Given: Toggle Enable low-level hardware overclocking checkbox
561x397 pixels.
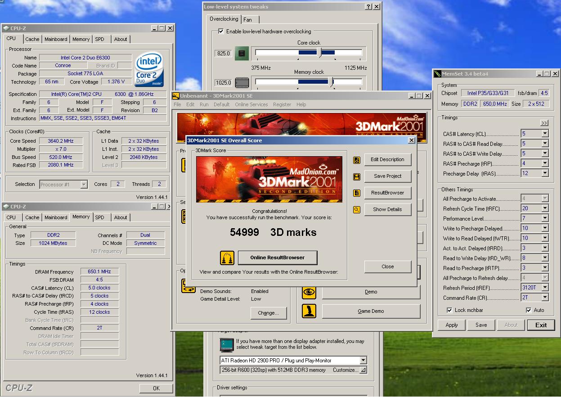Looking at the screenshot, I should coord(221,32).
